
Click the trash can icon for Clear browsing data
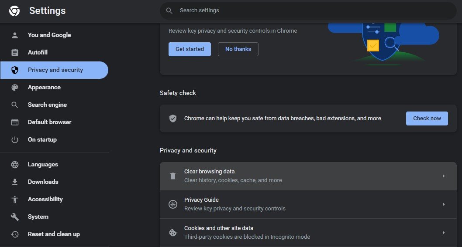pos(172,176)
